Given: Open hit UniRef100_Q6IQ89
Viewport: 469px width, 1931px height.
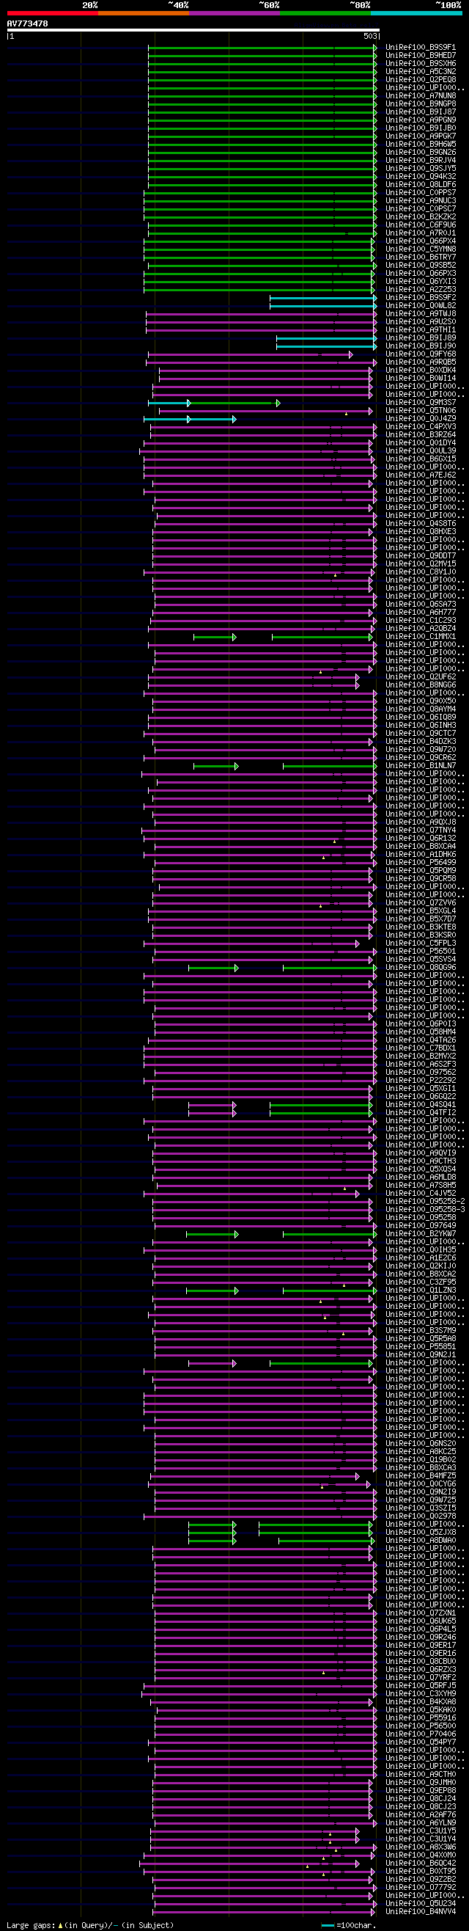Looking at the screenshot, I should pos(421,718).
